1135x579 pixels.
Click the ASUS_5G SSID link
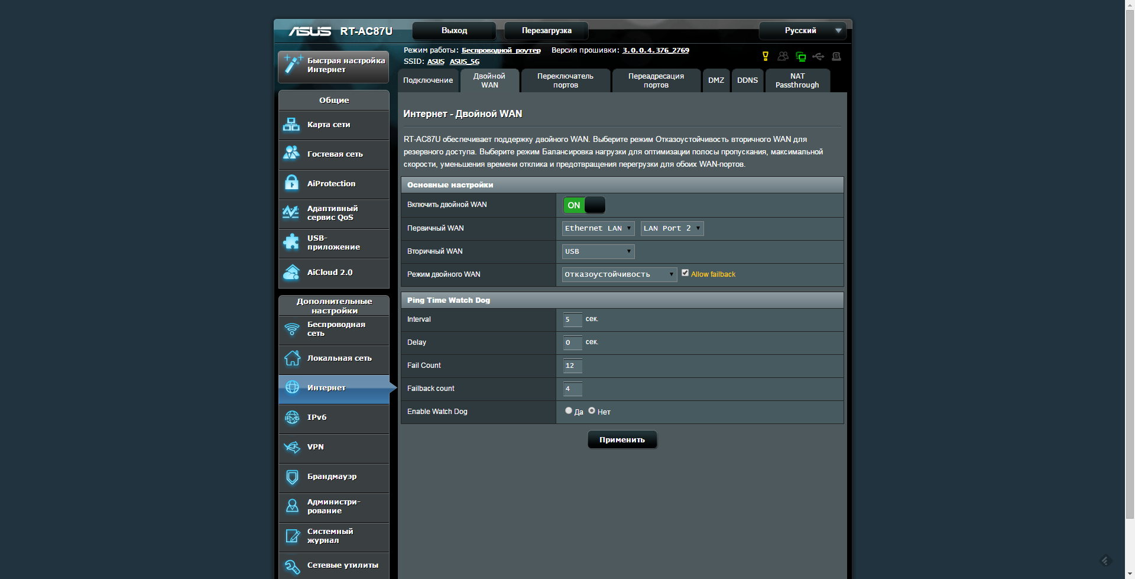pos(465,62)
